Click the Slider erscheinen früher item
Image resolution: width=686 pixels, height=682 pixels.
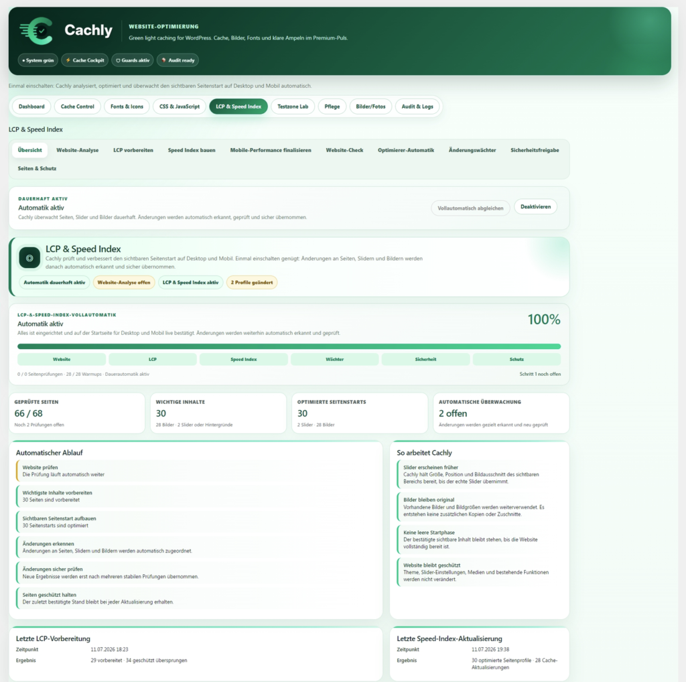[x=480, y=474]
